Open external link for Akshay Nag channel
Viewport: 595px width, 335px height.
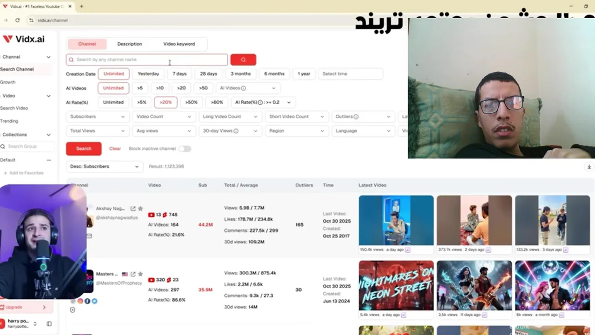(133, 209)
